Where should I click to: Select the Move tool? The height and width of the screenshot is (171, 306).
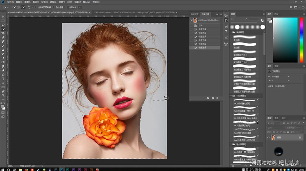pos(3,16)
